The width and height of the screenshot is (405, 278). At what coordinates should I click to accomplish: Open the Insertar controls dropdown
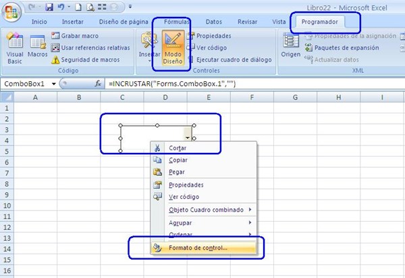150,48
